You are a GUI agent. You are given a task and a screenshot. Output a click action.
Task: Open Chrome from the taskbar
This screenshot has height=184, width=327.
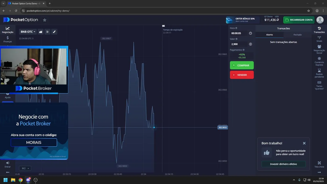pyautogui.click(x=20, y=180)
